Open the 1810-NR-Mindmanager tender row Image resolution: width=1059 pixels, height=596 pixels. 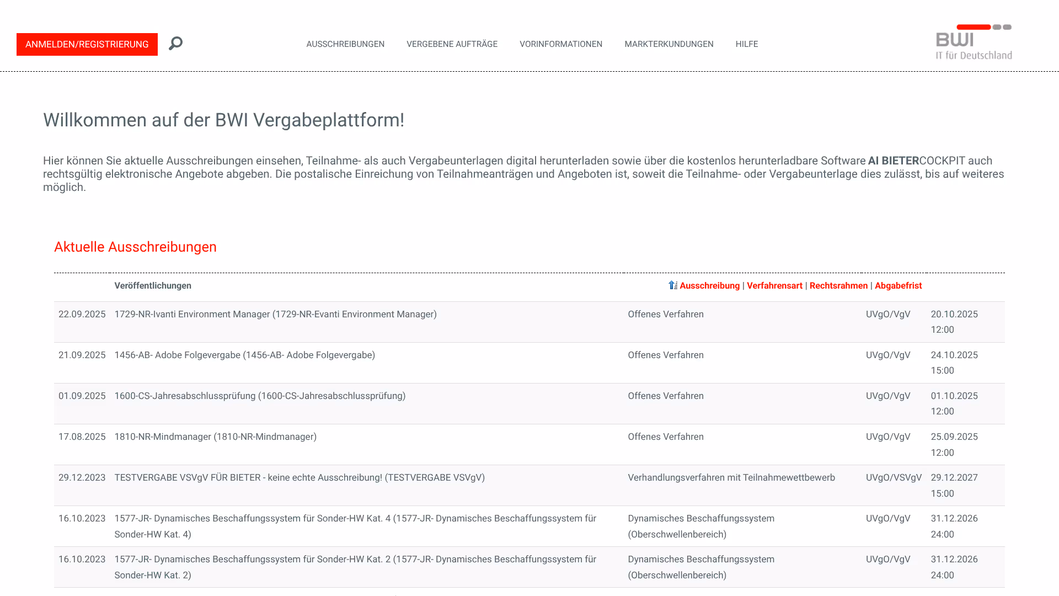[x=215, y=437]
